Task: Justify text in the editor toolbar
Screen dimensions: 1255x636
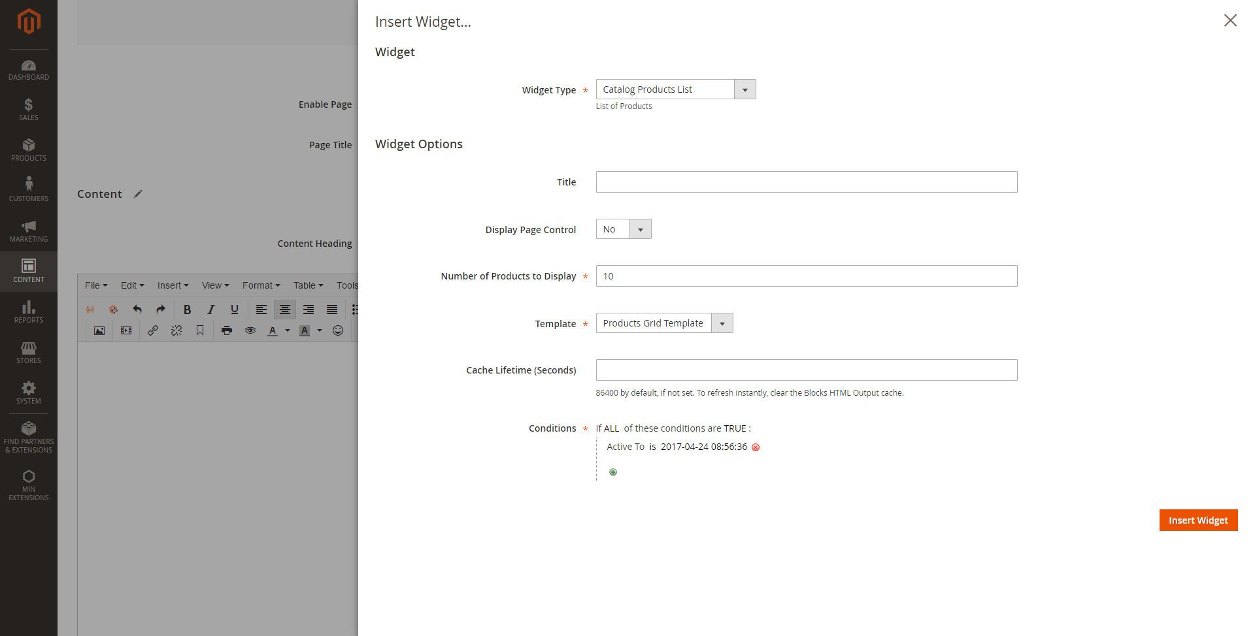Action: click(332, 310)
